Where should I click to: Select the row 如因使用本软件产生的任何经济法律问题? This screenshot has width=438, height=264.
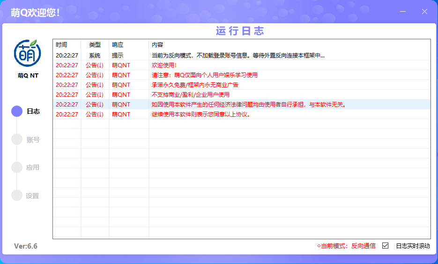point(242,104)
